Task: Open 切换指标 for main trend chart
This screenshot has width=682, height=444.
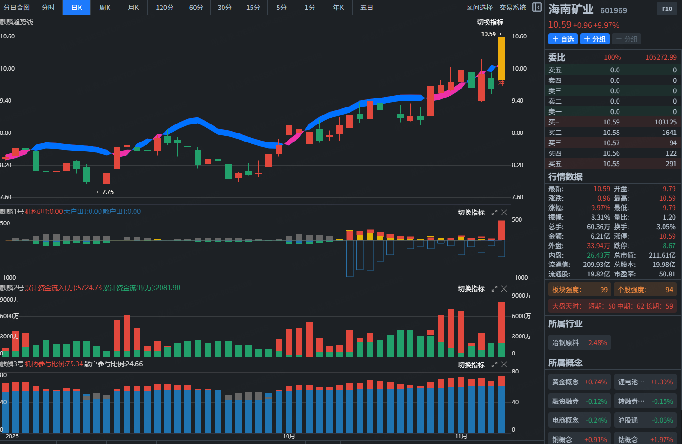Action: click(490, 22)
